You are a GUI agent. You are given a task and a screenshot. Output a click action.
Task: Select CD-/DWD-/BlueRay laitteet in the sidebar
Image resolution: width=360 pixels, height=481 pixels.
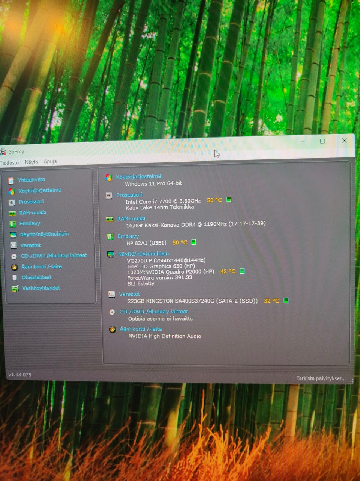point(54,256)
